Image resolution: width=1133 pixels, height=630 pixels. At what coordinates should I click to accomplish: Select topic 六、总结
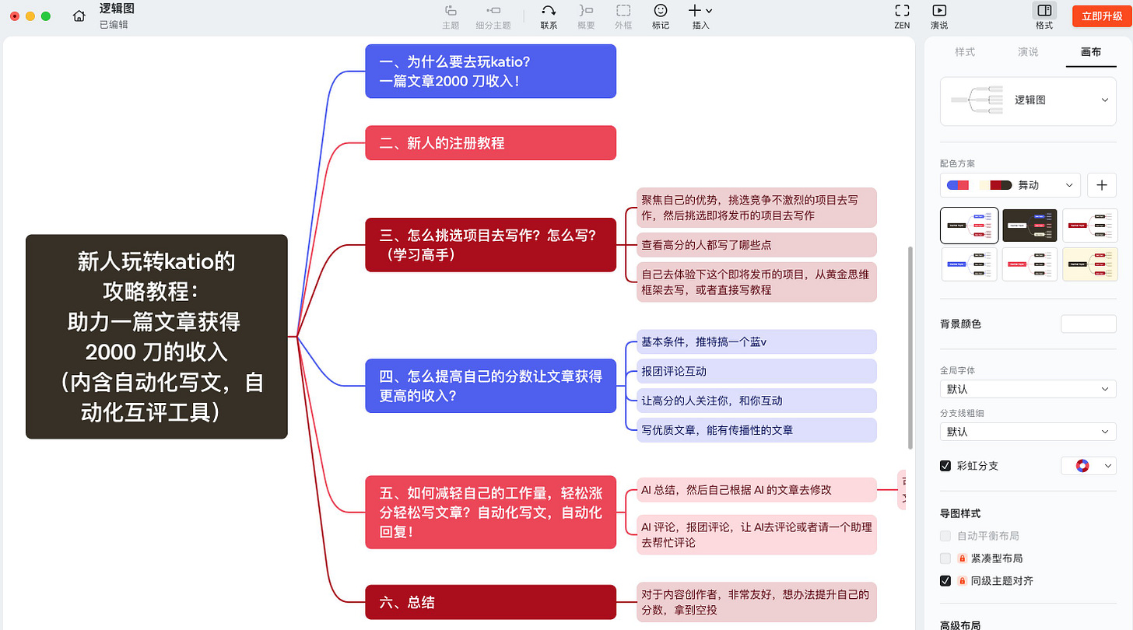pyautogui.click(x=490, y=602)
